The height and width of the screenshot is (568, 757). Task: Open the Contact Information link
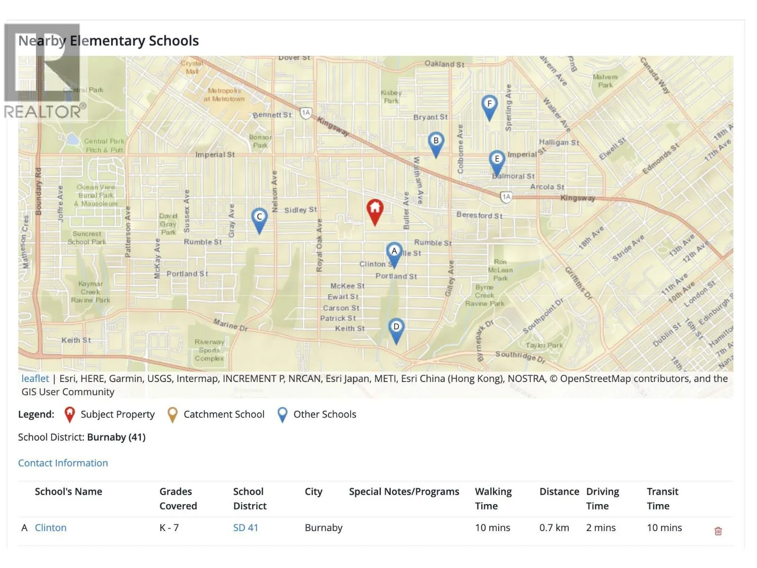point(63,463)
